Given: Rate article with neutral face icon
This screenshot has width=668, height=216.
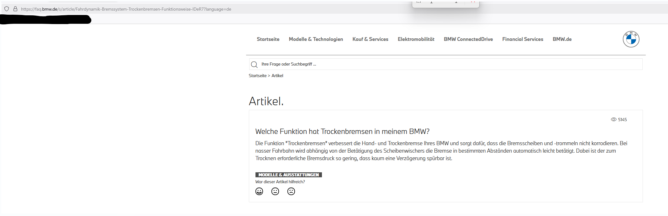Looking at the screenshot, I should point(275,191).
